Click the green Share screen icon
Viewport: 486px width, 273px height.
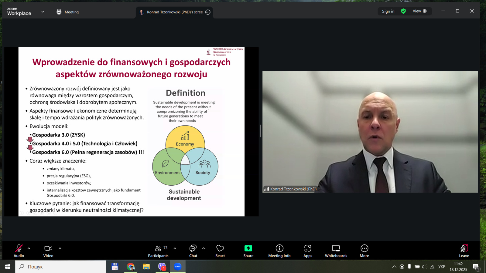pyautogui.click(x=248, y=248)
